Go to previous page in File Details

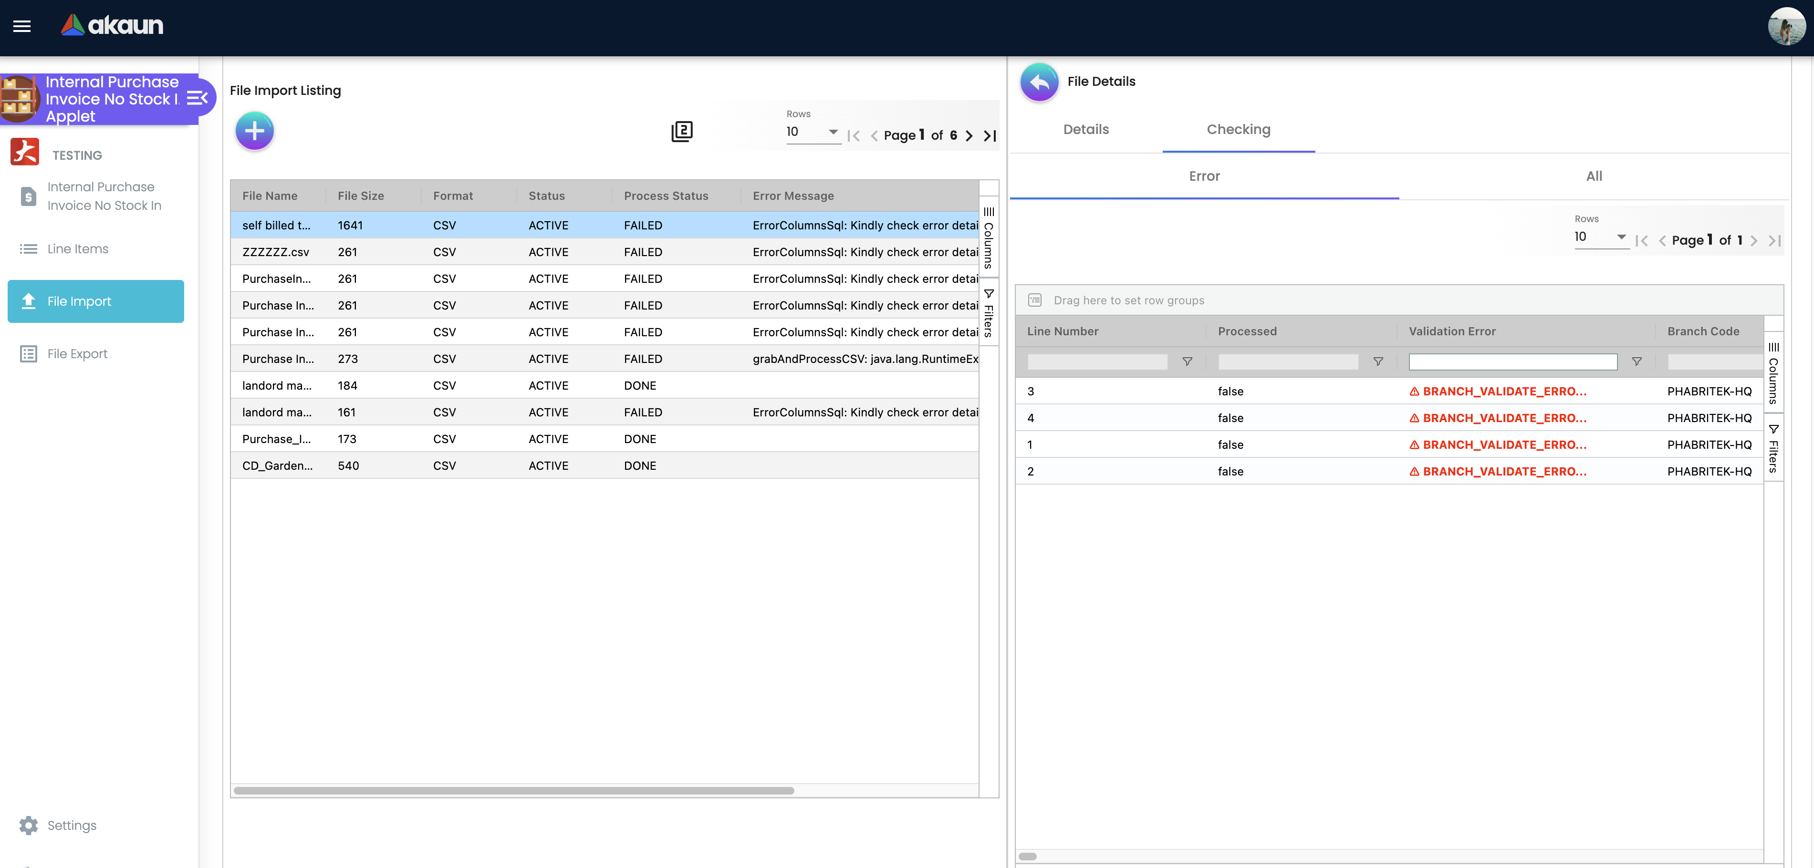tap(1662, 241)
